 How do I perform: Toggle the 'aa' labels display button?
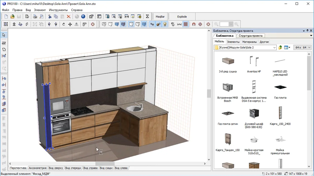(152, 24)
